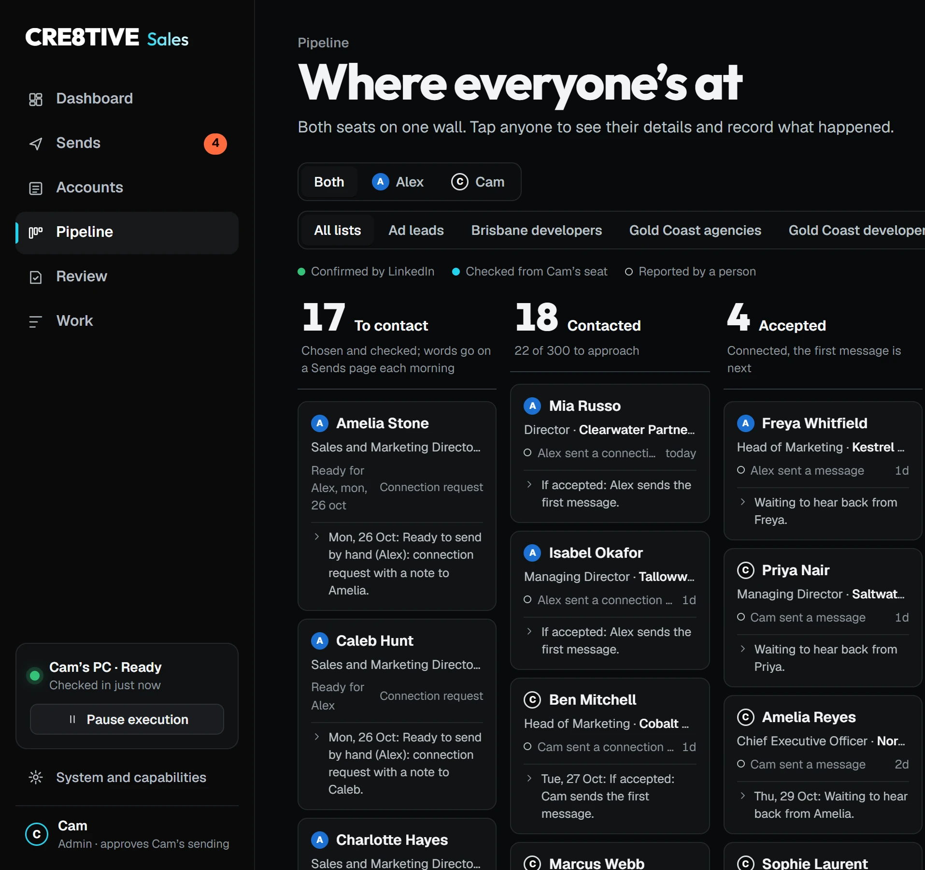Viewport: 925px width, 870px height.
Task: Click the Review checkmark document icon
Action: click(36, 277)
